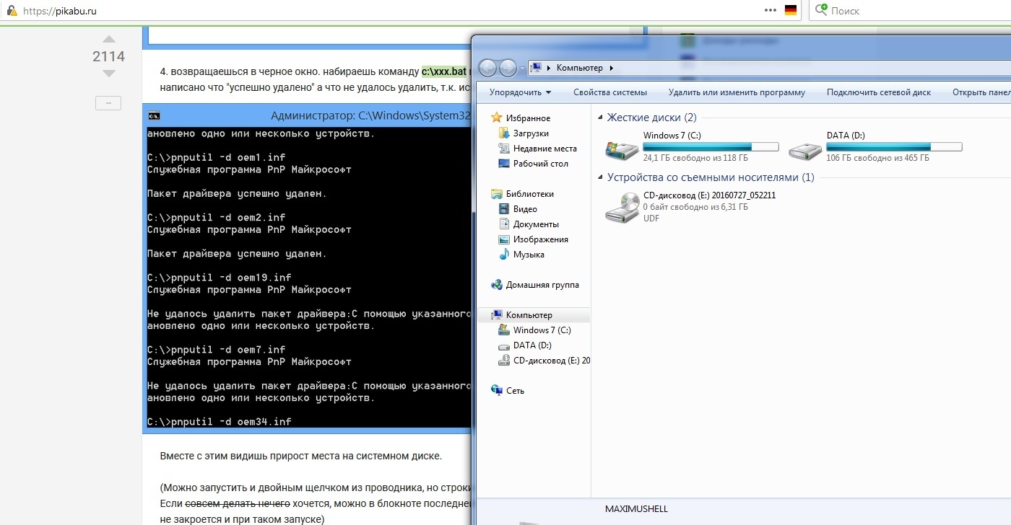This screenshot has width=1011, height=525.
Task: Click the German flag extension icon
Action: click(791, 11)
